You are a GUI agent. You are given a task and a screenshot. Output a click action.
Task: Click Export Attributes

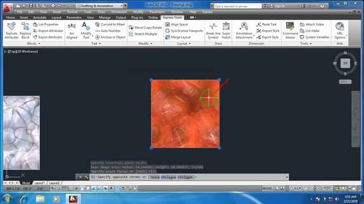pos(48,37)
